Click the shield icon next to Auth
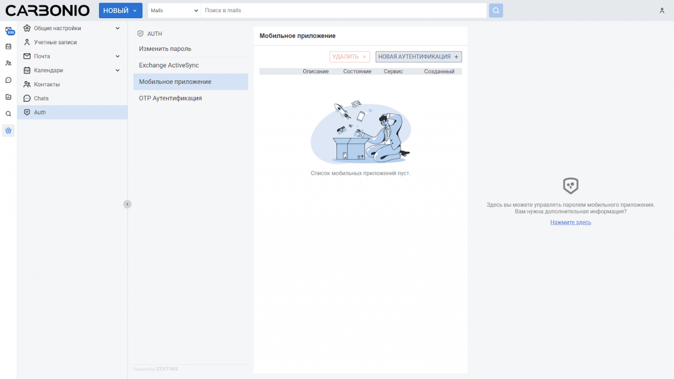Viewport: 674px width, 379px height. 27,112
